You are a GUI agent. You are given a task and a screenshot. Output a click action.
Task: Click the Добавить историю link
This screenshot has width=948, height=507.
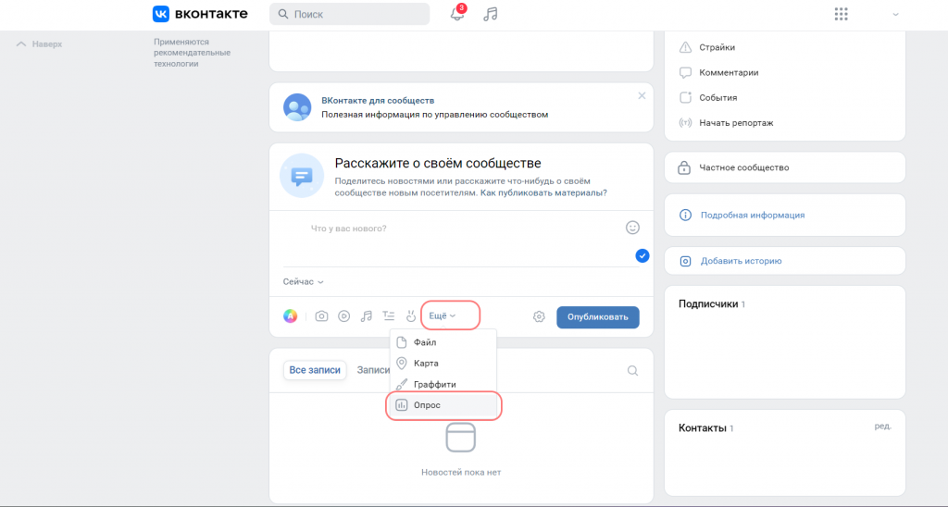tap(742, 261)
